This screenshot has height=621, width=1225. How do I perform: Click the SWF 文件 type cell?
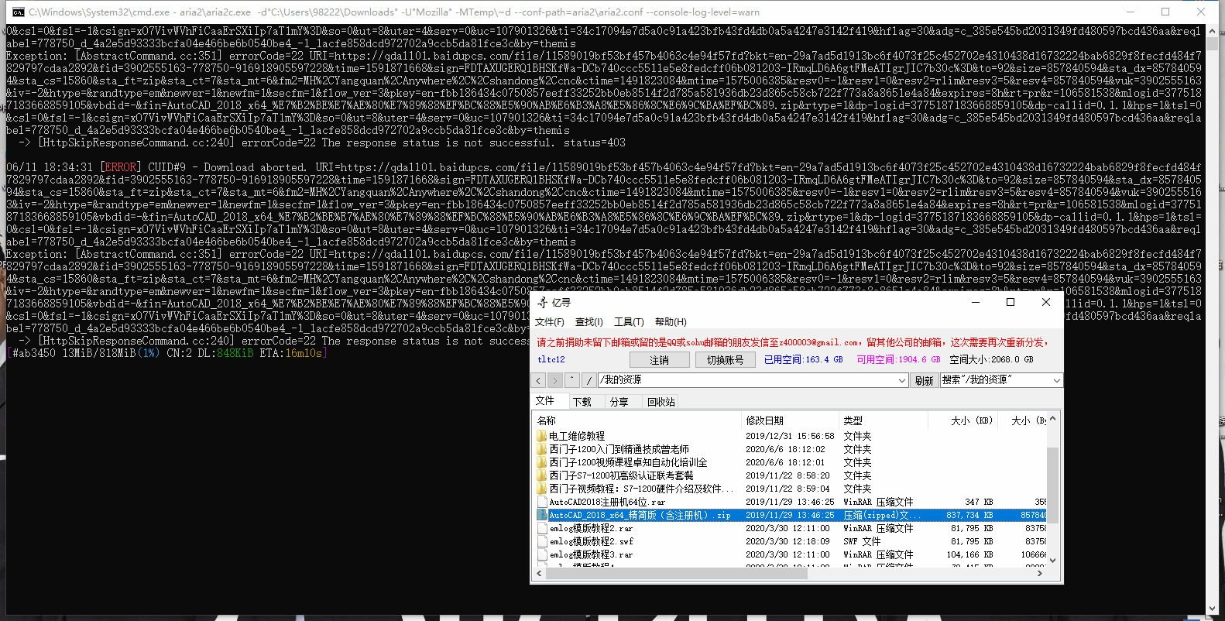pos(862,541)
